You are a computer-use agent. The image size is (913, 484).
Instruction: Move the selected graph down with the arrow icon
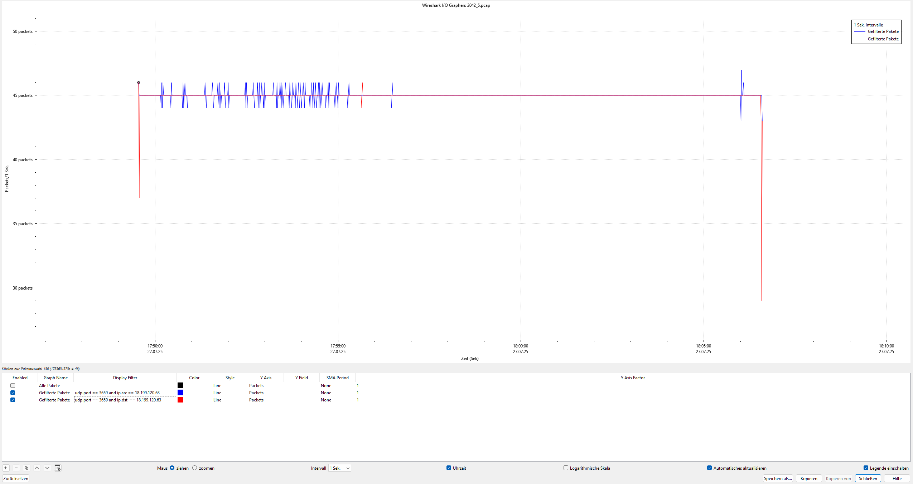tap(47, 468)
